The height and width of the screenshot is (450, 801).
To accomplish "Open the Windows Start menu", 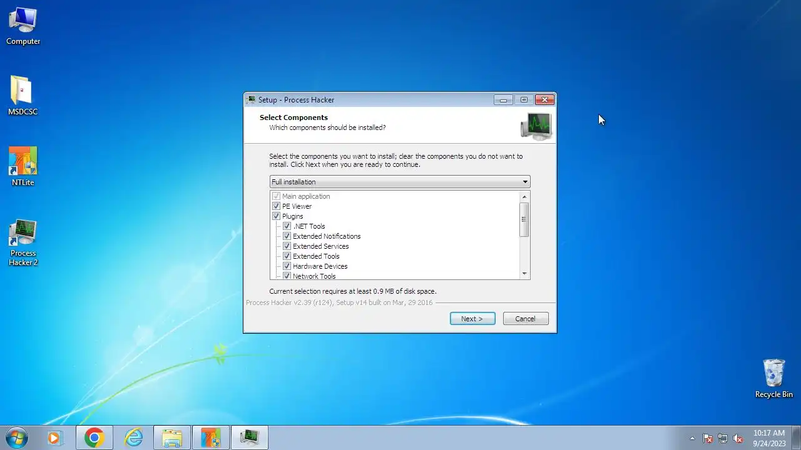I will coord(17,437).
